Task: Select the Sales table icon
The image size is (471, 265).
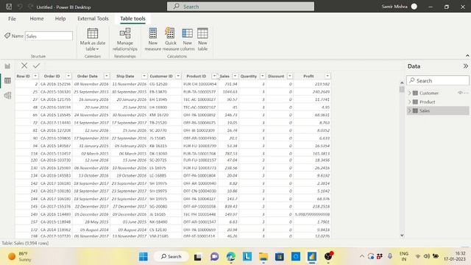Action: pyautogui.click(x=415, y=110)
